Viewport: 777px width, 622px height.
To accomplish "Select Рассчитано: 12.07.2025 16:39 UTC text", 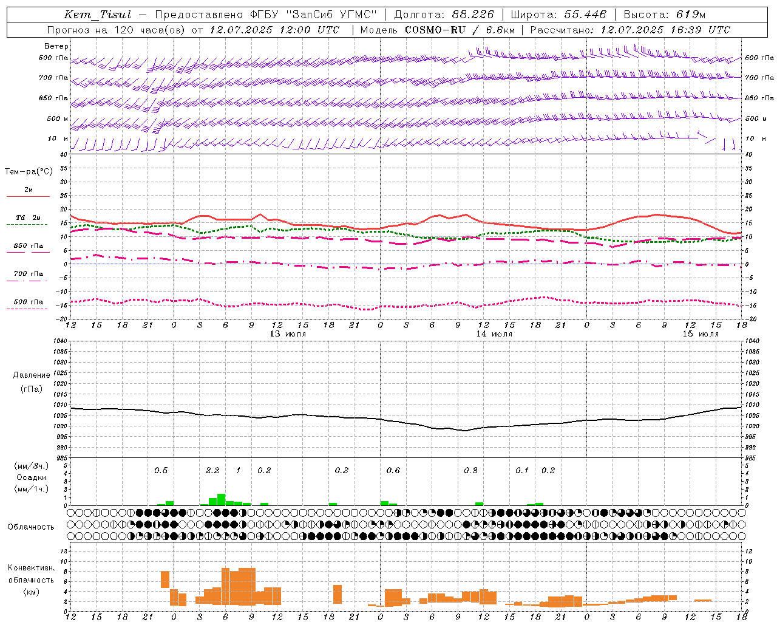I will [630, 30].
